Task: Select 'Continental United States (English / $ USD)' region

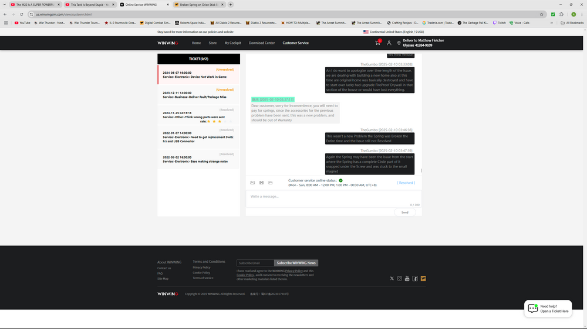Action: (x=396, y=32)
